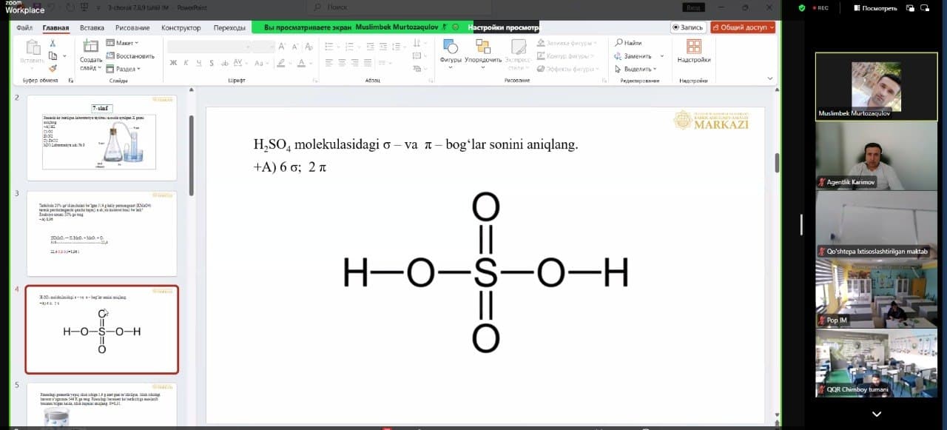The height and width of the screenshot is (430, 947).
Task: Click the Запись record button
Action: (688, 27)
